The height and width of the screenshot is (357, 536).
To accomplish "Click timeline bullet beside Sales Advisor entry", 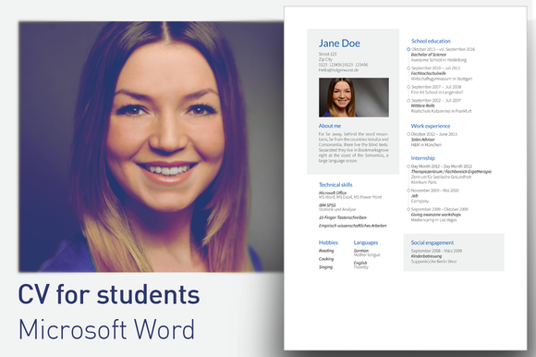I will [x=408, y=134].
